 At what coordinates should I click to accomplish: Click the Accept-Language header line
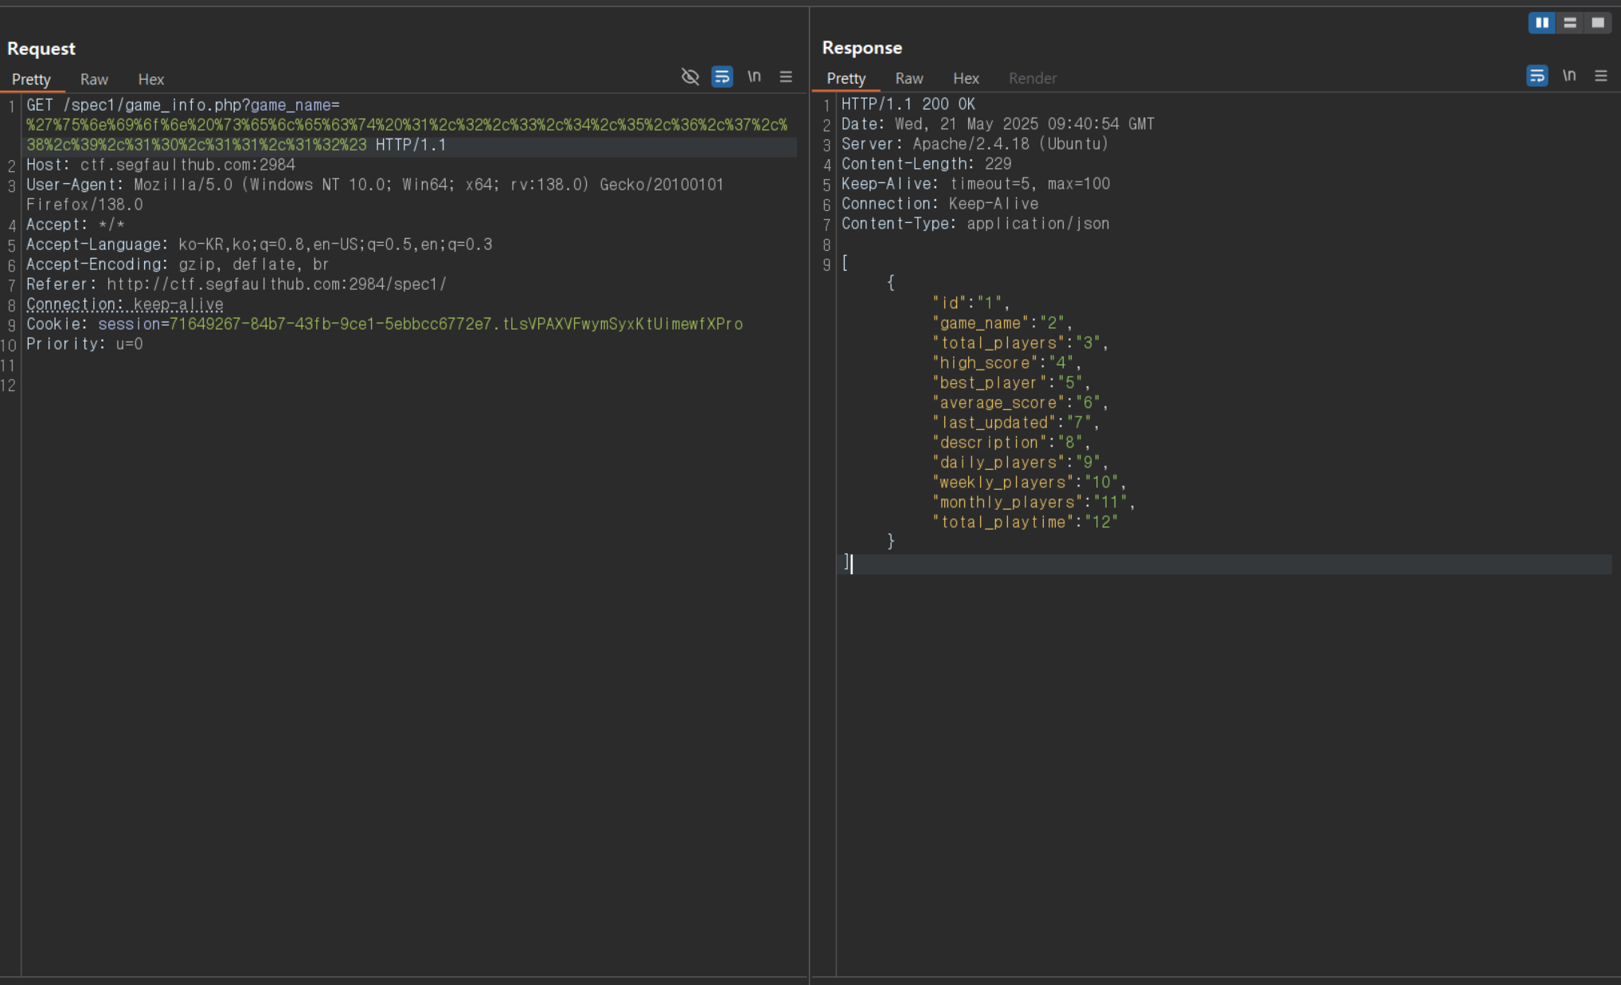(260, 244)
